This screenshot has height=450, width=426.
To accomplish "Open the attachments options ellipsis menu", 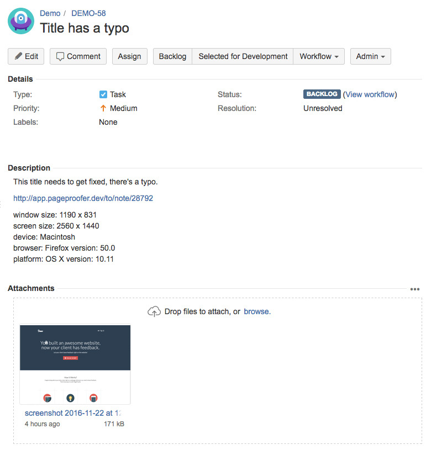I will tap(415, 289).
